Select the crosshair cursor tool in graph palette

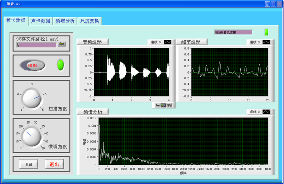click(x=158, y=105)
